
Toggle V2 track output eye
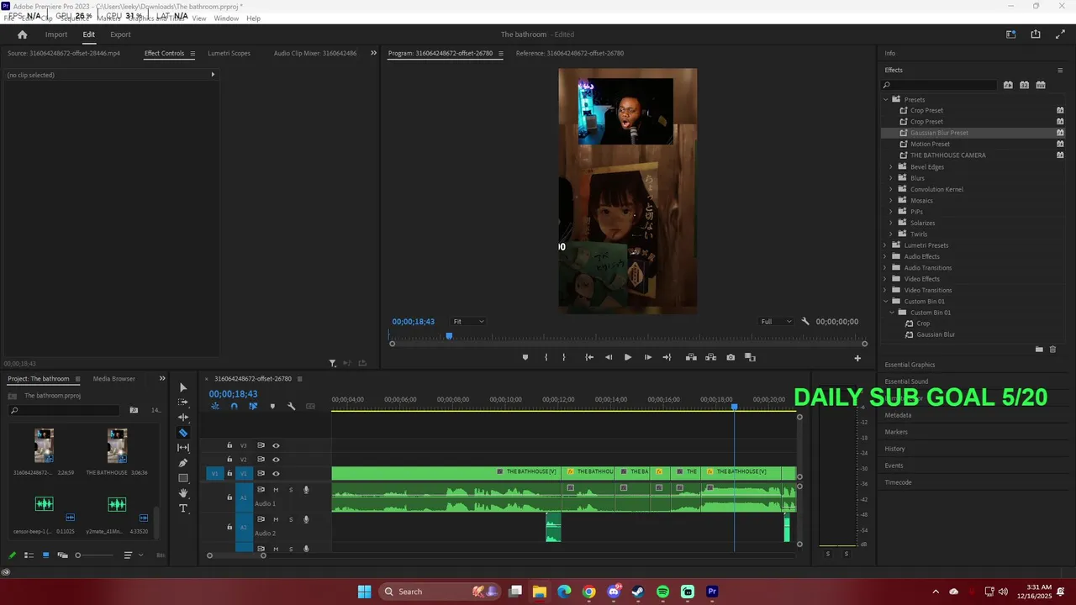276,460
